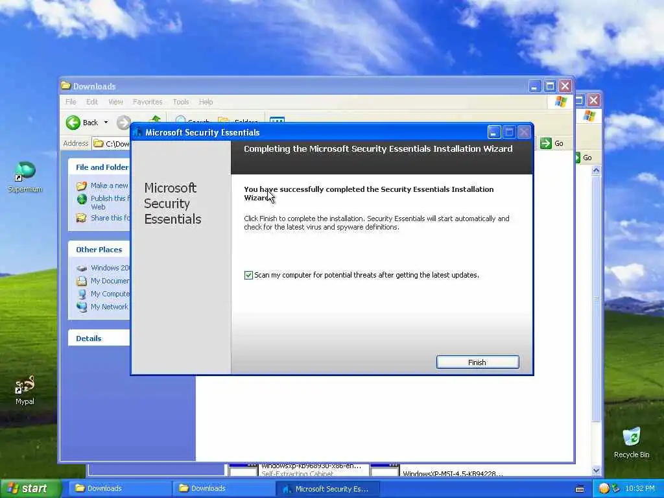664x498 pixels.
Task: Click the Start button
Action: [30, 488]
